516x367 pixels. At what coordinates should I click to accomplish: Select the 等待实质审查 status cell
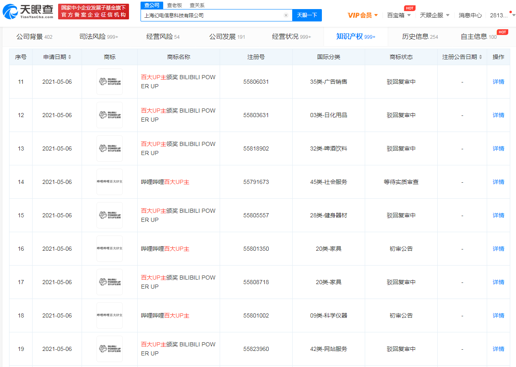click(x=401, y=182)
